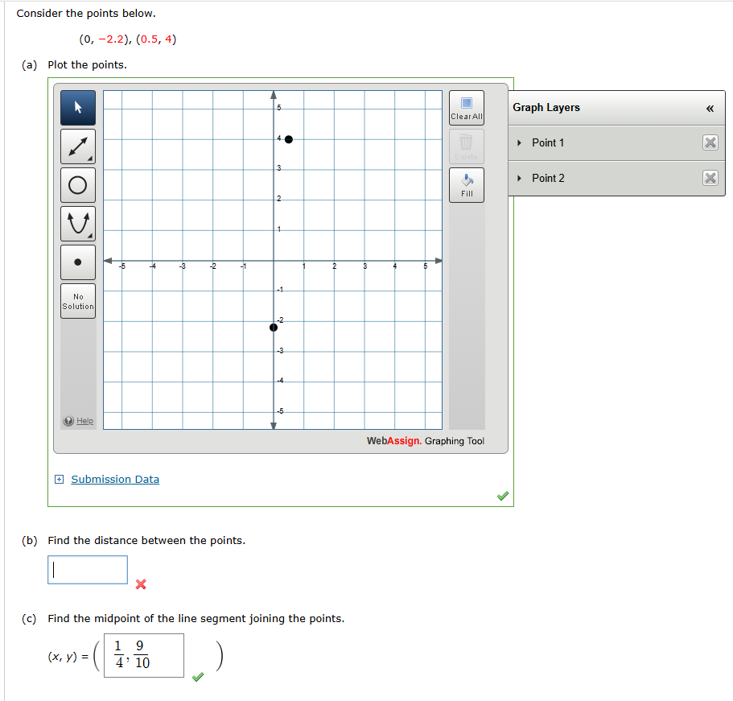Remove Point 2 from Graph Layers

coord(710,178)
